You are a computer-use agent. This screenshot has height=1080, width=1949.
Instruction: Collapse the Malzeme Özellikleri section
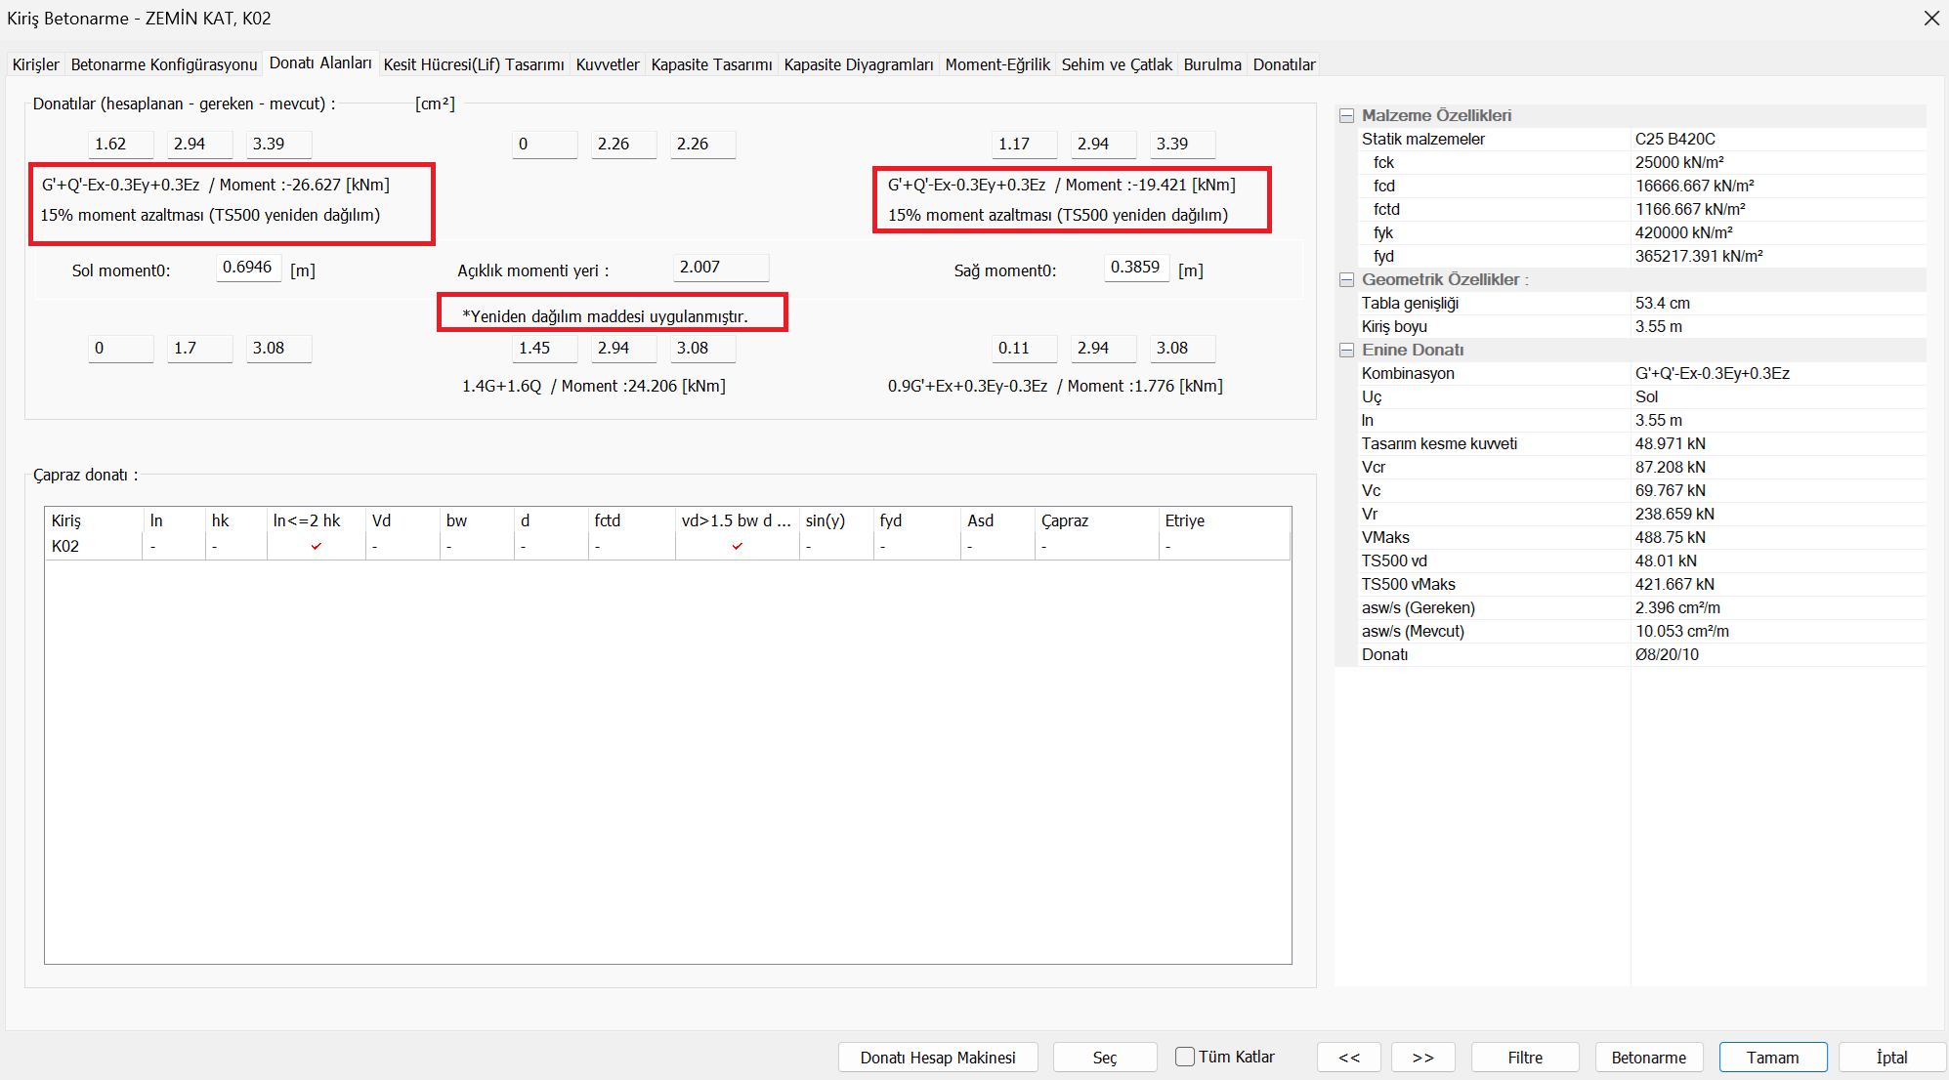(x=1346, y=116)
